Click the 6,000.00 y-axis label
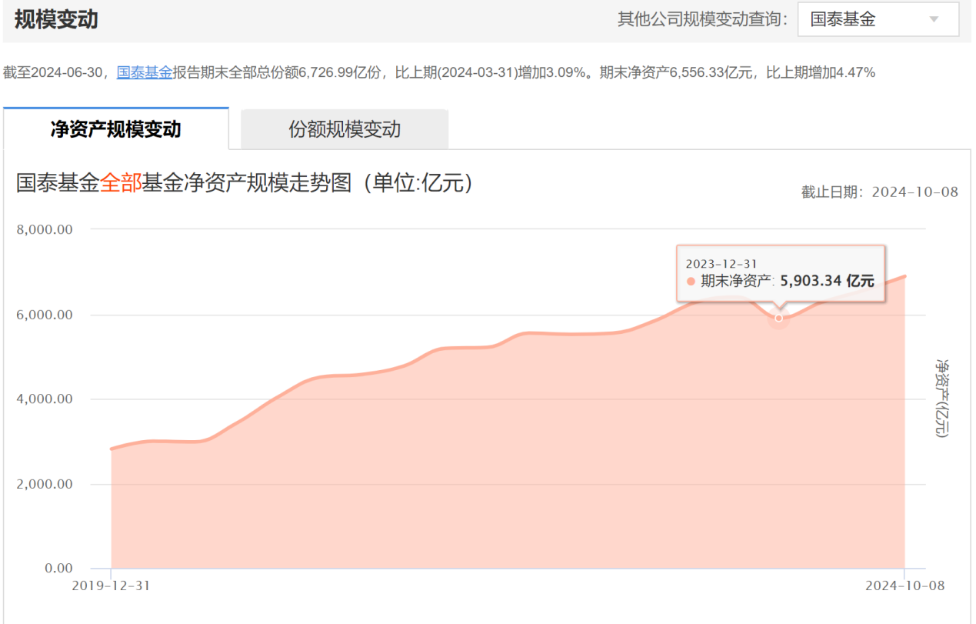Viewport: 976px width, 624px height. click(44, 315)
